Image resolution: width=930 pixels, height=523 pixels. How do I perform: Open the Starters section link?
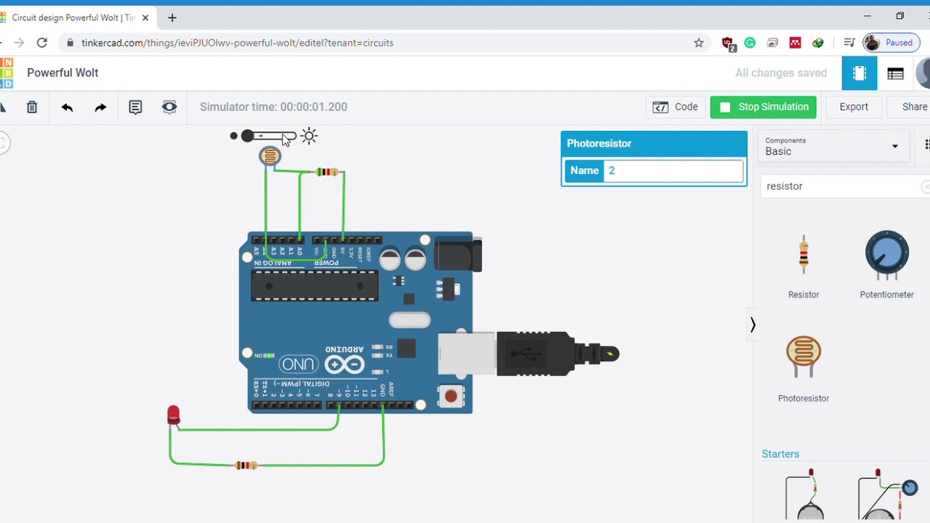pyautogui.click(x=780, y=454)
